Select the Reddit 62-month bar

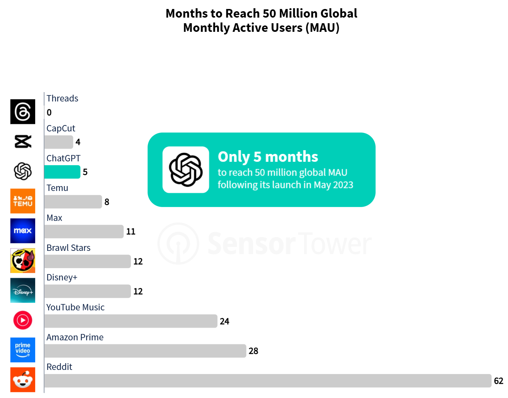pyautogui.click(x=268, y=381)
